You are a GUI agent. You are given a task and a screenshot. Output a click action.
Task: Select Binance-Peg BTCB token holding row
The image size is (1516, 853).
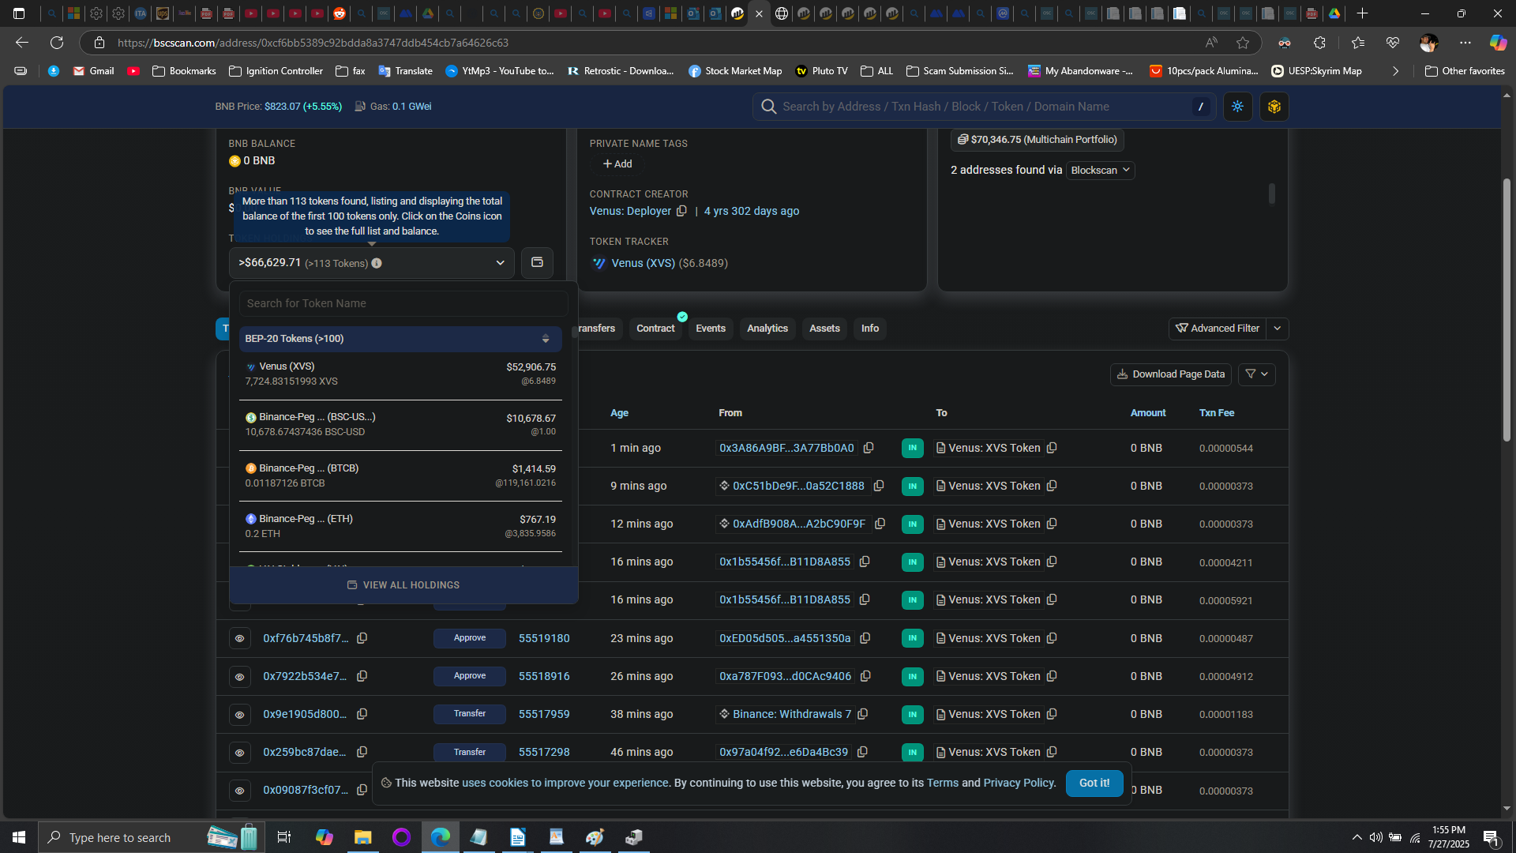[400, 475]
